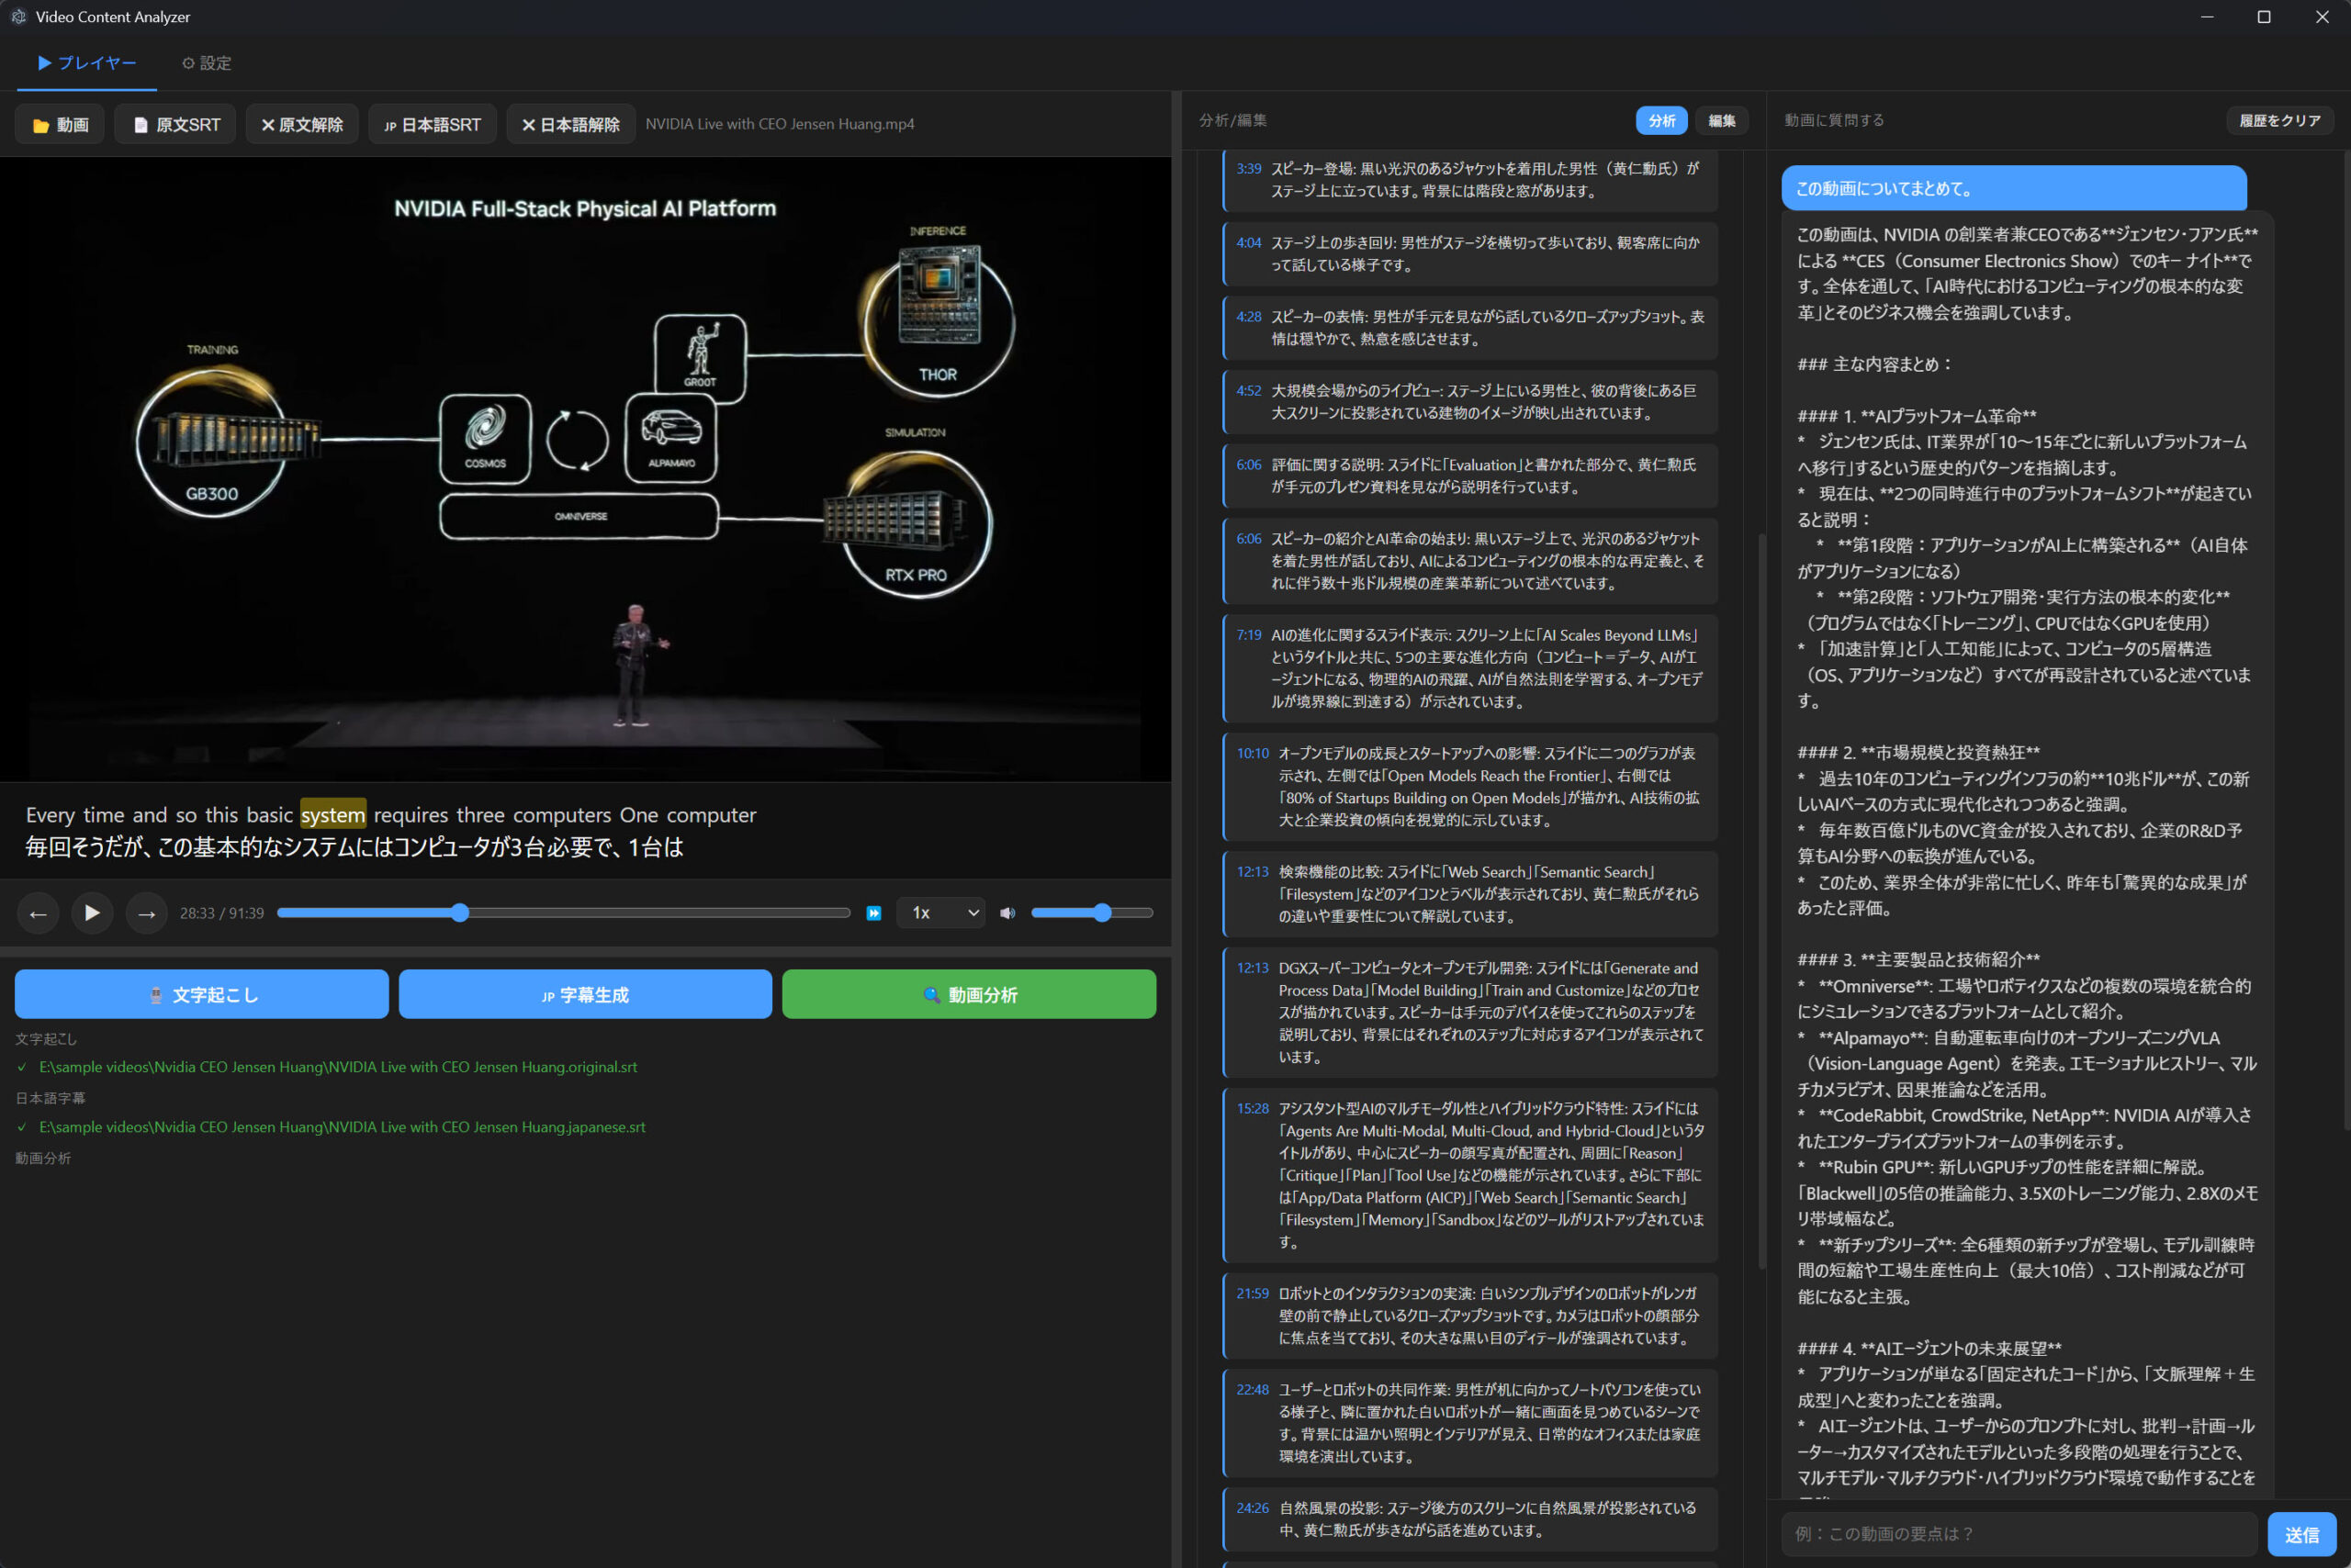
Task: Open the 1x playback speed dropdown
Action: (940, 913)
